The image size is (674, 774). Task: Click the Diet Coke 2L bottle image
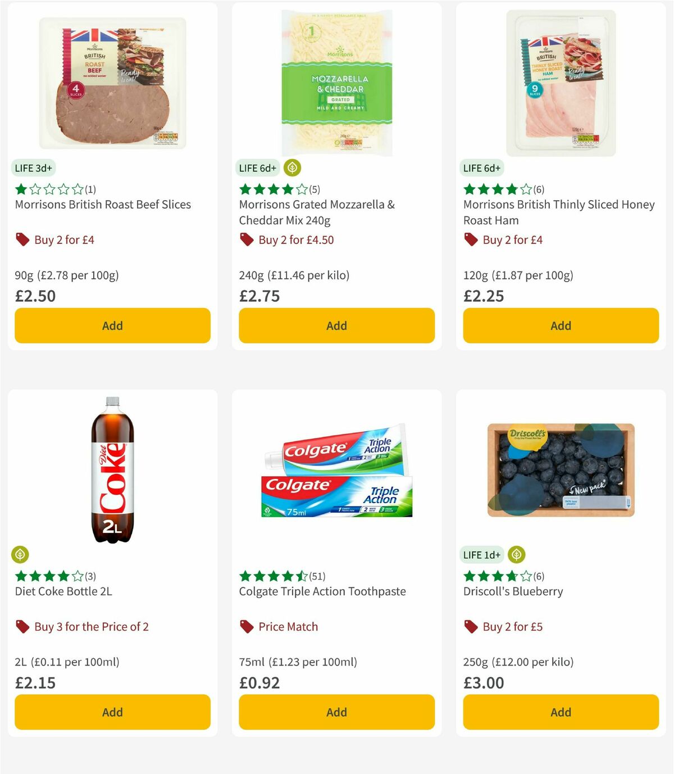click(112, 475)
